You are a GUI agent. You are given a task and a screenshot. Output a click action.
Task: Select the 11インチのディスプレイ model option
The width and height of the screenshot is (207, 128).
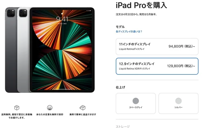click(x=157, y=47)
